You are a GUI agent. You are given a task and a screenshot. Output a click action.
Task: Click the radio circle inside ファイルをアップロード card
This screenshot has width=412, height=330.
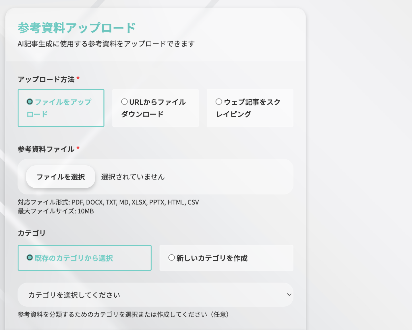pyautogui.click(x=30, y=101)
